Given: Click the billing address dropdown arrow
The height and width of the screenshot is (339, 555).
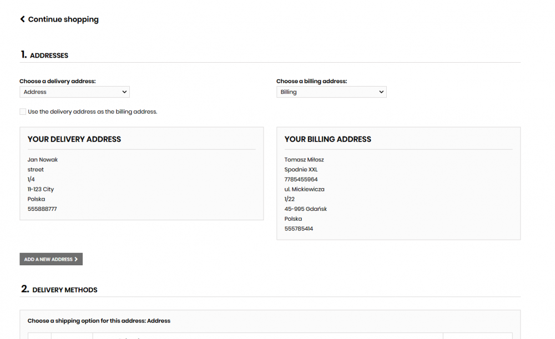Looking at the screenshot, I should (x=381, y=92).
